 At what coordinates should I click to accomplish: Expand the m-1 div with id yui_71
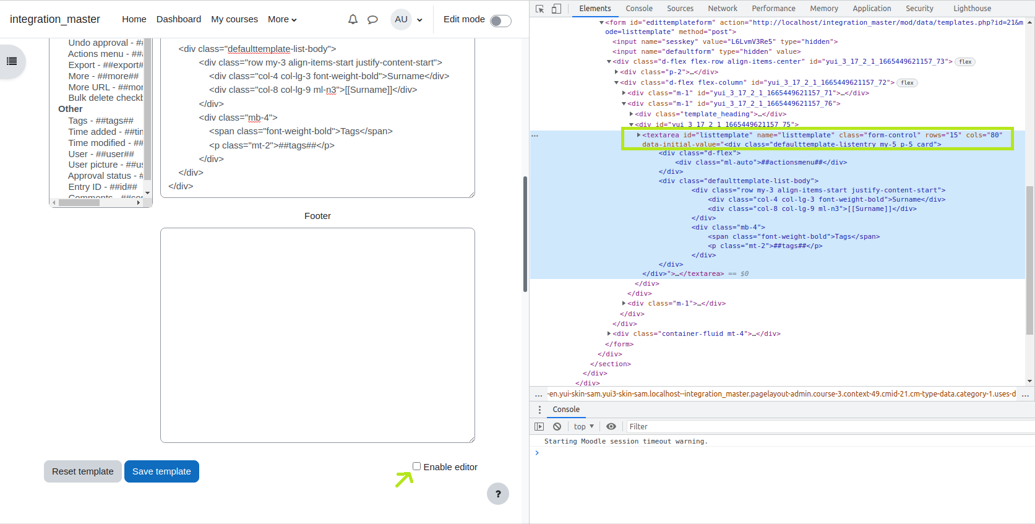point(624,93)
